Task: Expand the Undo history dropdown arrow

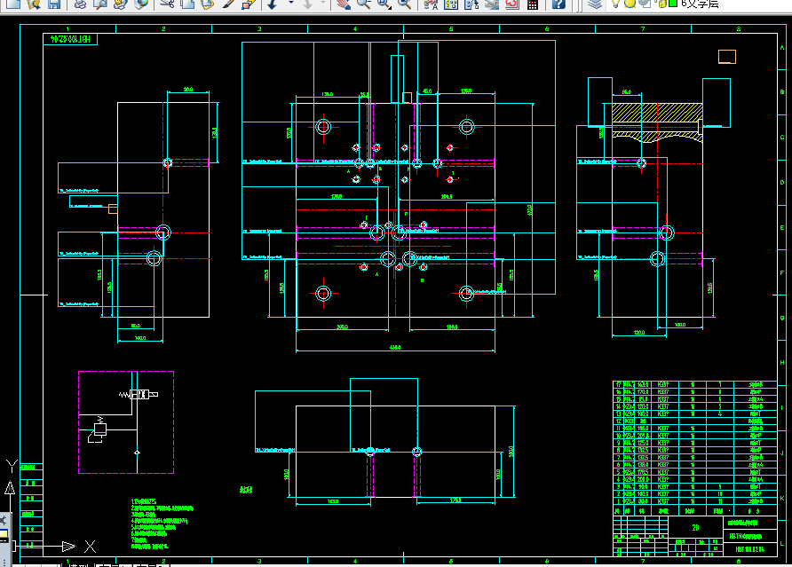Action: pos(291,3)
